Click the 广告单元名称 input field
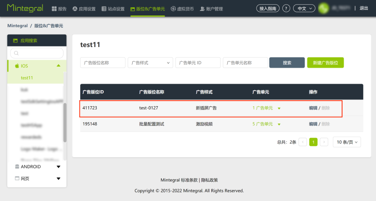The image size is (376, 201). click(x=245, y=62)
